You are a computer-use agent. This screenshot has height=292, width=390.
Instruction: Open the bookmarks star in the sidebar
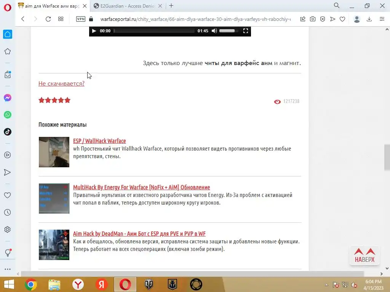tap(8, 51)
